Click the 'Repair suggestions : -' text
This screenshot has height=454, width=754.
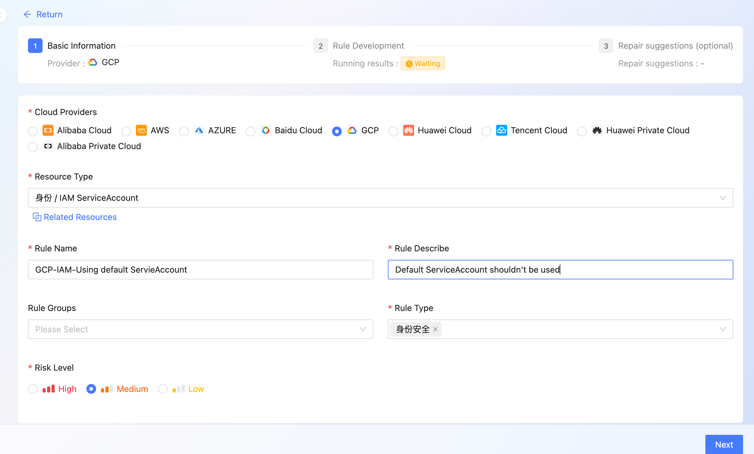click(x=661, y=63)
